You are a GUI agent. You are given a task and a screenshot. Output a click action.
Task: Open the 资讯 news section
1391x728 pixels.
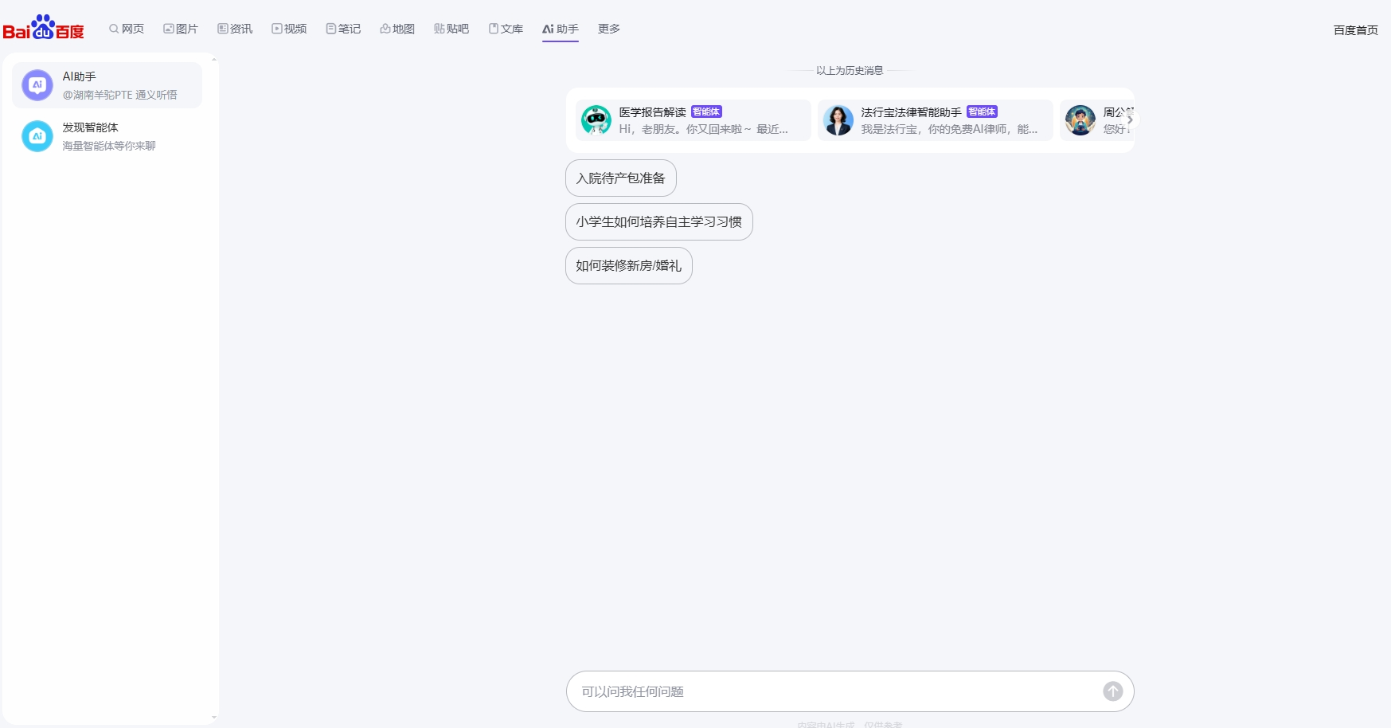coord(235,28)
